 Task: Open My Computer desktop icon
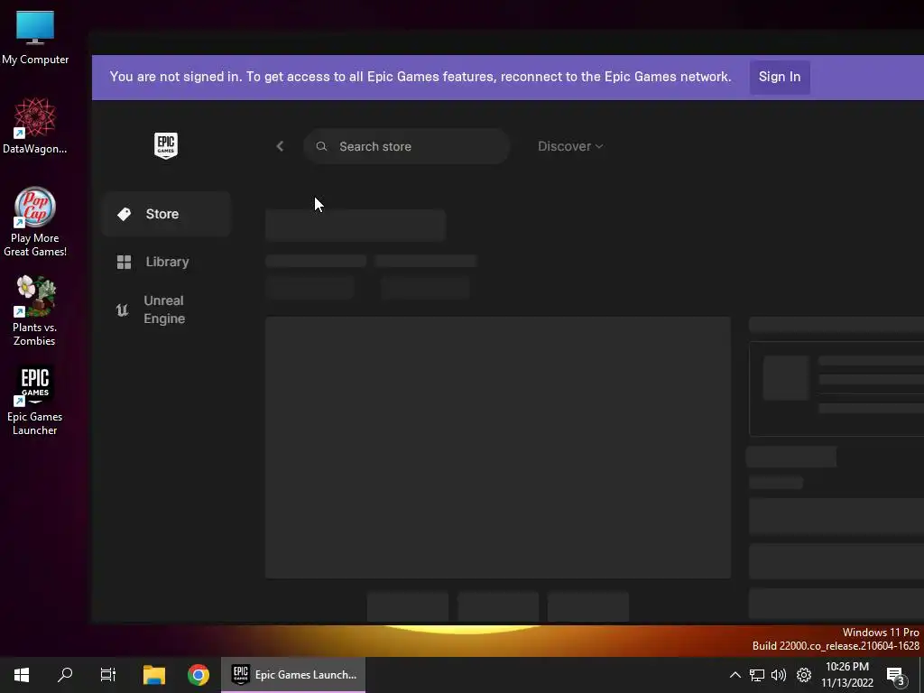click(x=35, y=37)
